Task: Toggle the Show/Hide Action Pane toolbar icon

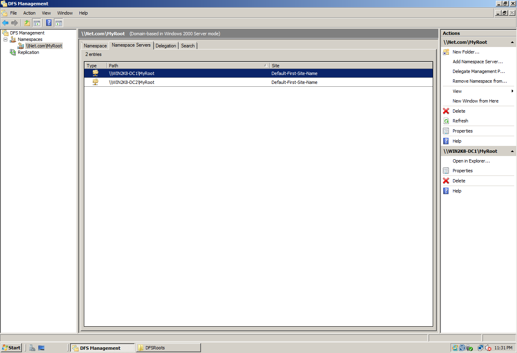Action: [58, 23]
